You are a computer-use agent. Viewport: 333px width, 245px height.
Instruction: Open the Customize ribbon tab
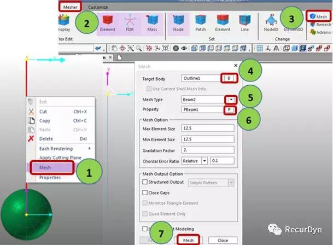pos(98,7)
